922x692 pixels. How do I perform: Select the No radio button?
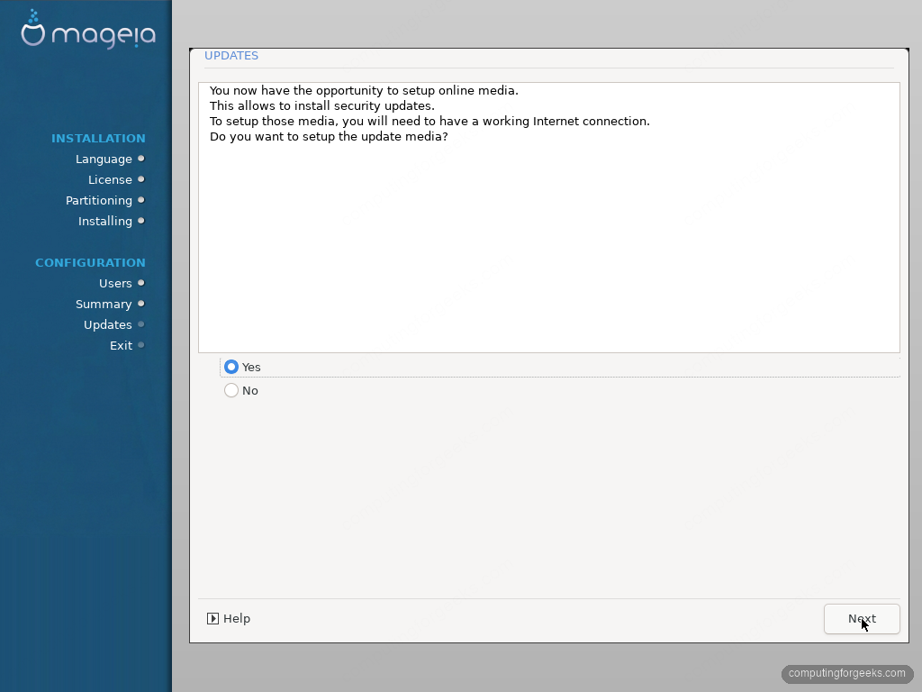click(231, 391)
